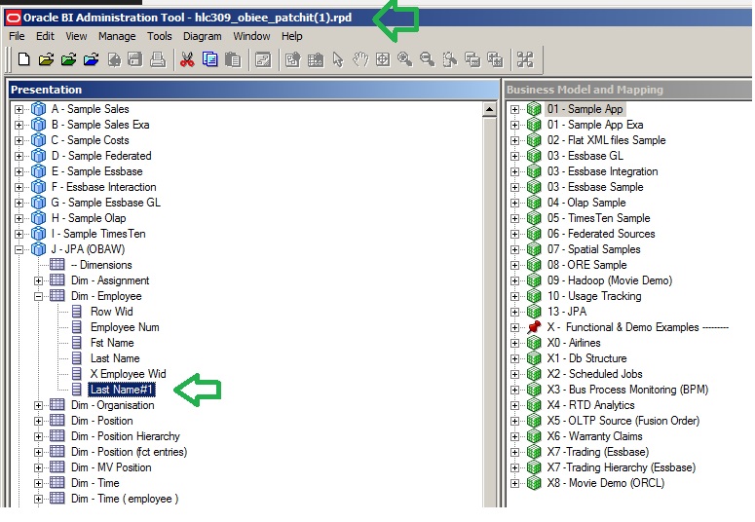Select the Last Name column
The width and height of the screenshot is (755, 522).
point(115,358)
